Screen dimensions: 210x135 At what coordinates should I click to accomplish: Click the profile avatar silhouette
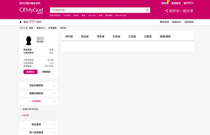(29, 40)
